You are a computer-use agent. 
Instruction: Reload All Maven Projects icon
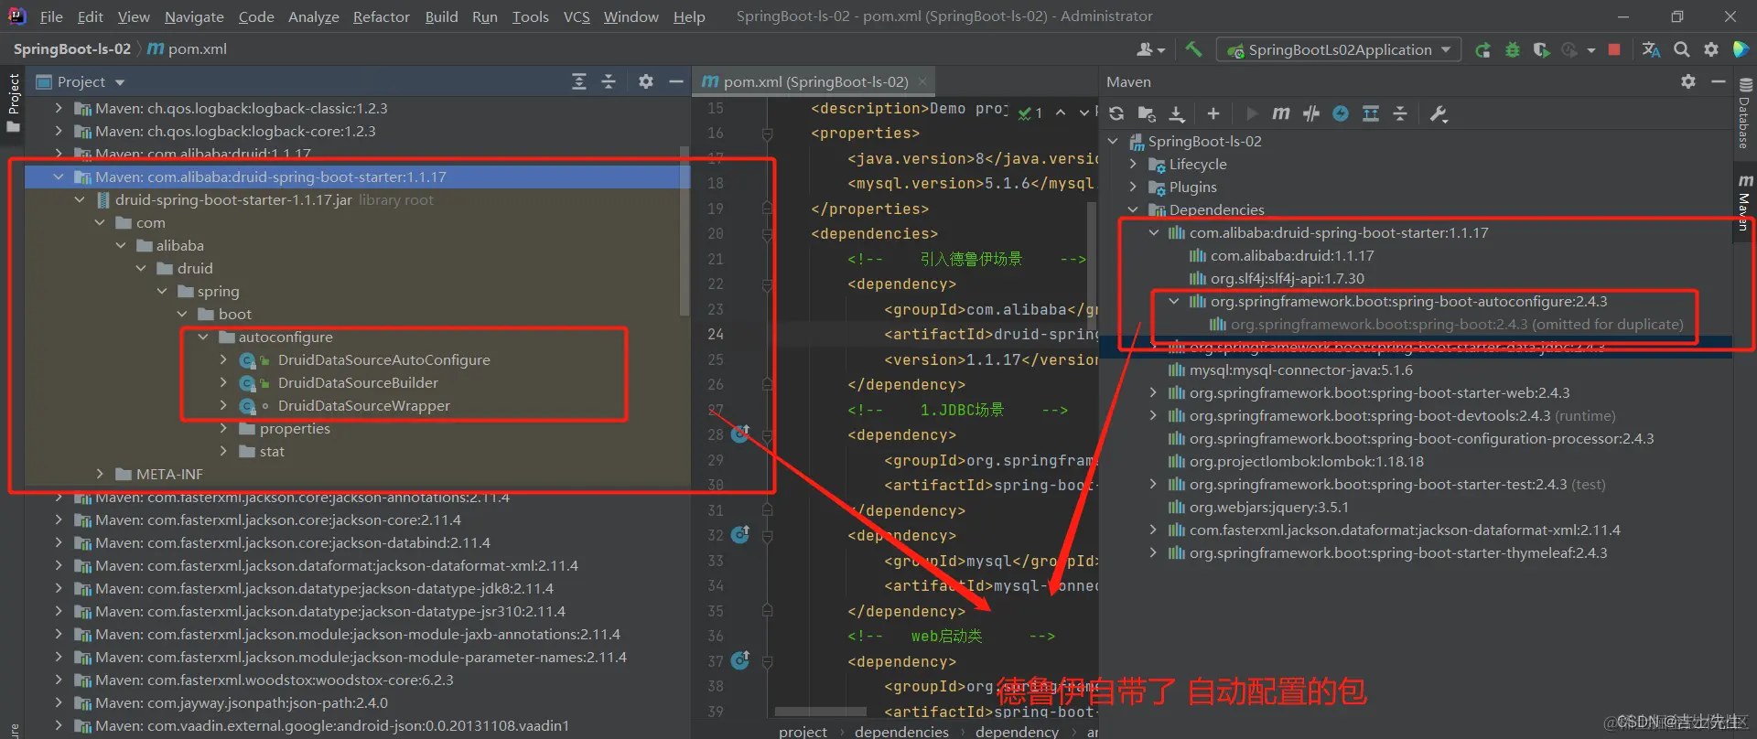(1116, 113)
